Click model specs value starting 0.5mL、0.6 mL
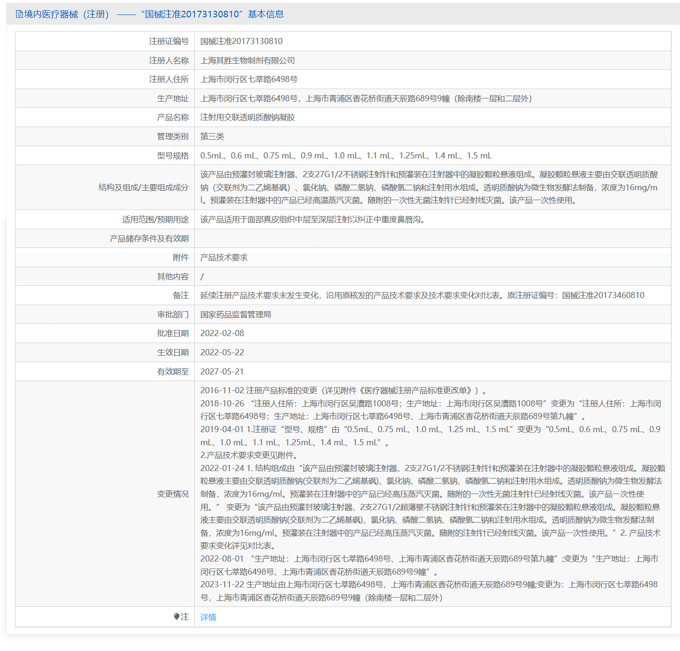 click(x=346, y=156)
